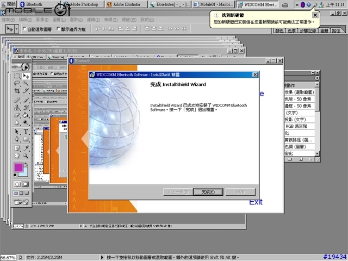This screenshot has height=261, width=348.
Task: Dismiss the 找到新硬體 balloon close button
Action: click(315, 15)
